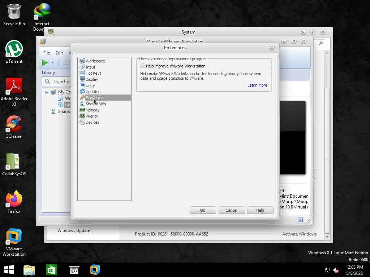This screenshot has height=277, width=370.
Task: Open the Learn More link
Action: tap(257, 85)
